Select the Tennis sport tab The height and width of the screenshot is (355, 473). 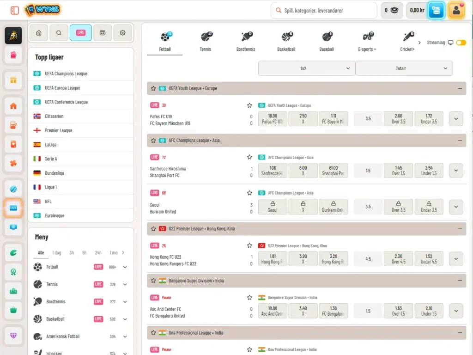click(206, 42)
